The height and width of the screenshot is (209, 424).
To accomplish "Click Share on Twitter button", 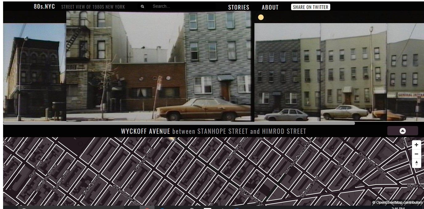I will [310, 7].
